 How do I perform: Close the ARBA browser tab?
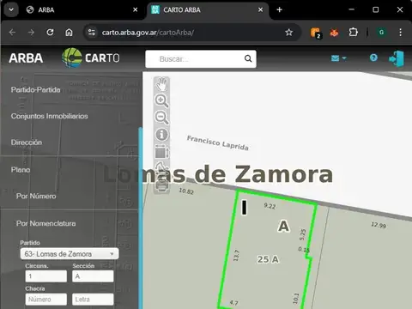pos(136,9)
